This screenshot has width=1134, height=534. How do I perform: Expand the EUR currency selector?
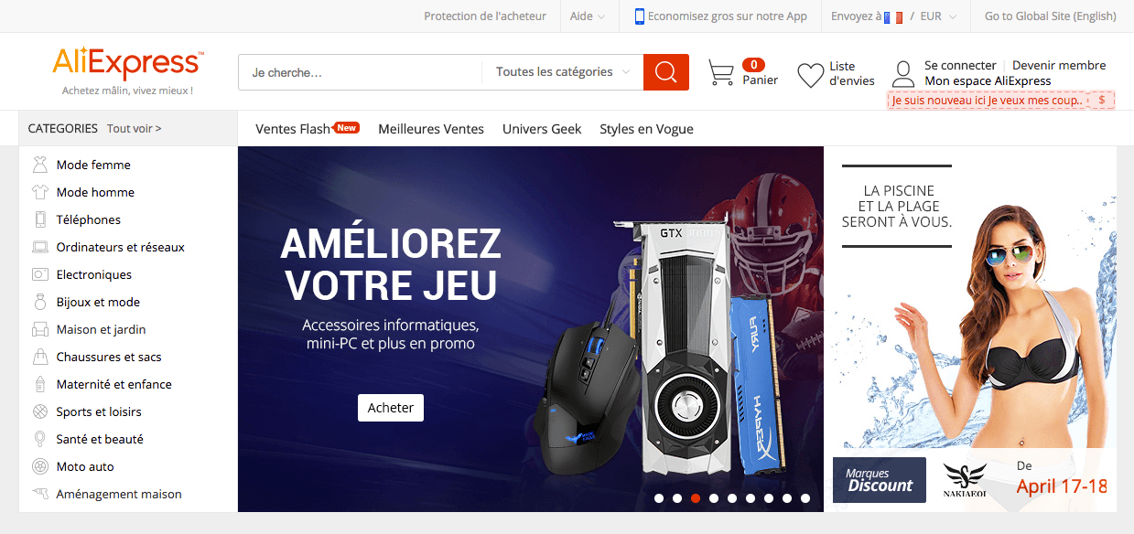click(938, 16)
